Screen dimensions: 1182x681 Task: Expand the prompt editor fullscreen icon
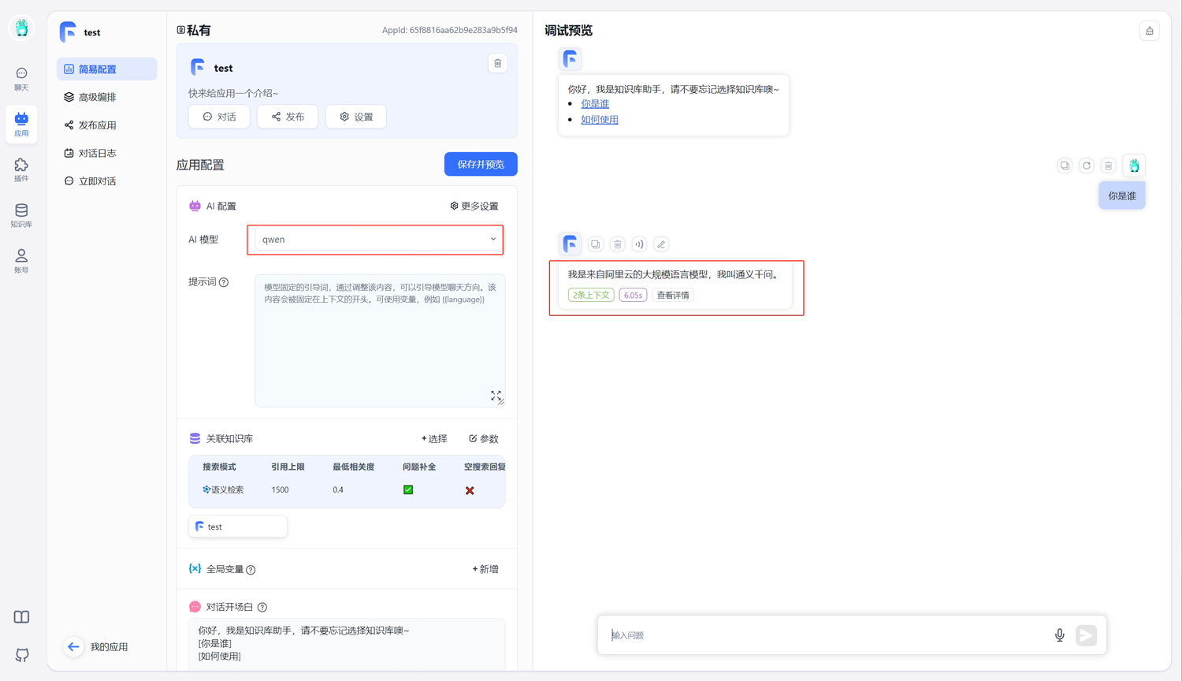pos(496,396)
